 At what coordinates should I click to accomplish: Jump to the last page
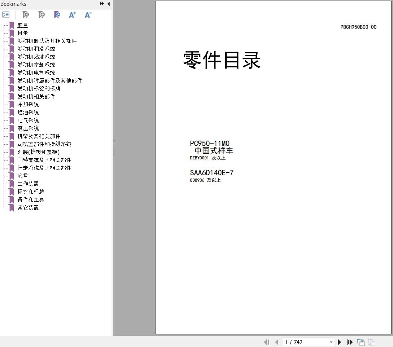click(x=350, y=342)
